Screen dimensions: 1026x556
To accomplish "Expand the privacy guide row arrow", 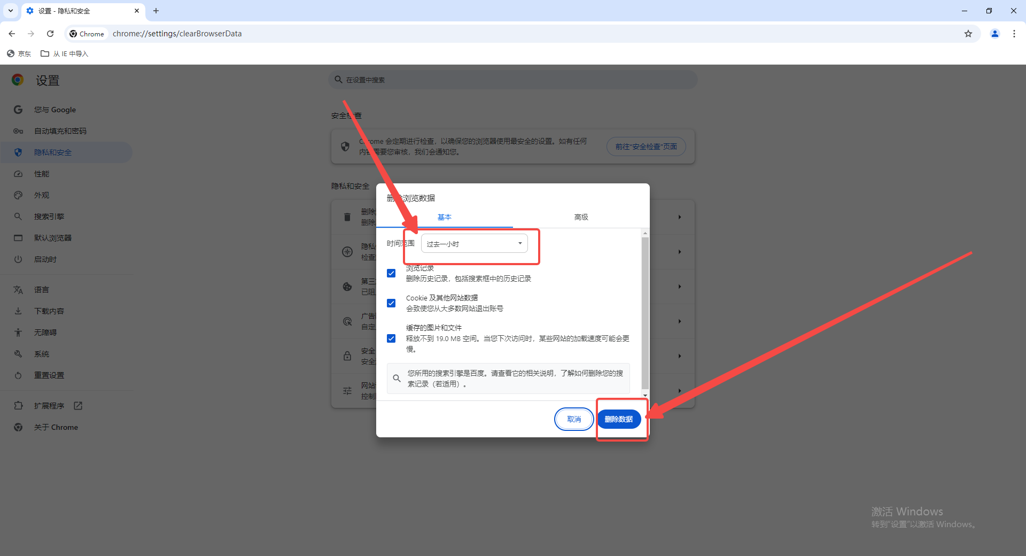I will (680, 252).
